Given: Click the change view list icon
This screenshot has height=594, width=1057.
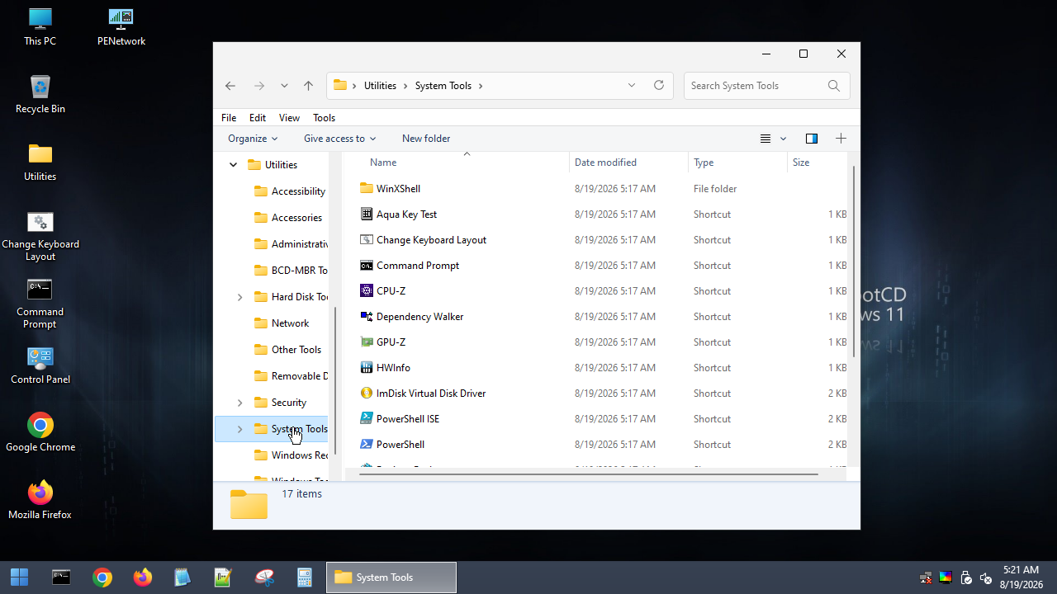Looking at the screenshot, I should point(765,139).
